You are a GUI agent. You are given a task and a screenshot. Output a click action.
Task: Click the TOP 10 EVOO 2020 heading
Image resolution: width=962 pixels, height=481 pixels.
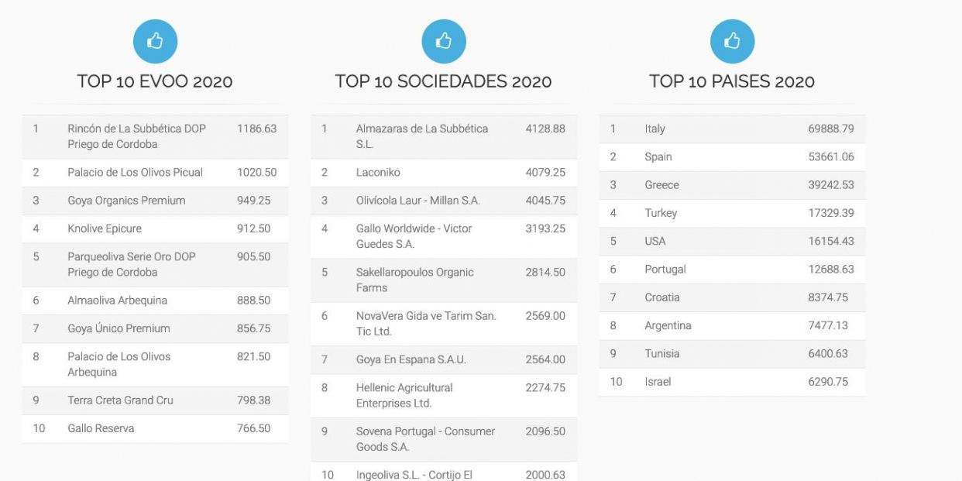(155, 81)
